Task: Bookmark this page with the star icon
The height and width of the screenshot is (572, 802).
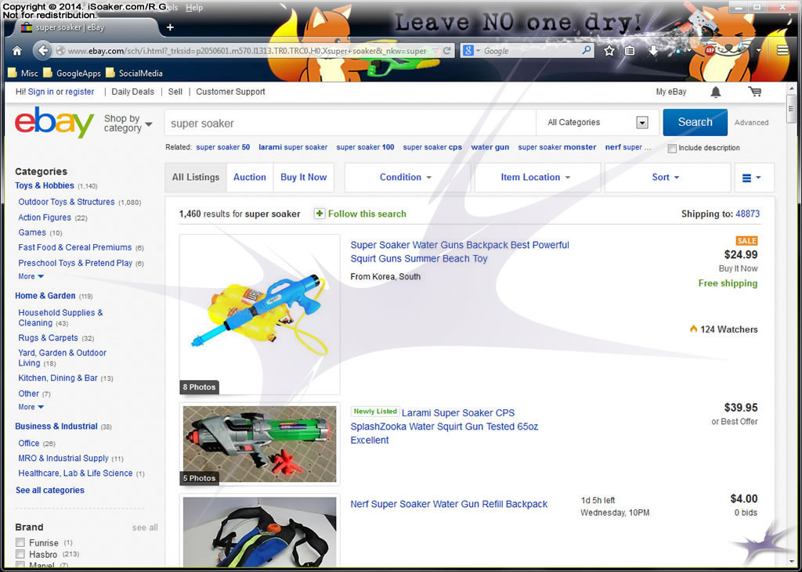Action: 609,51
